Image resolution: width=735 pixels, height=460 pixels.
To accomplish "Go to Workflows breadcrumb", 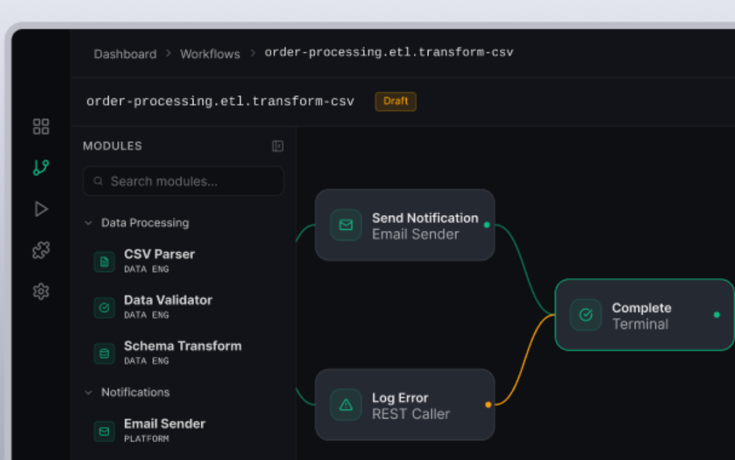I will (210, 54).
